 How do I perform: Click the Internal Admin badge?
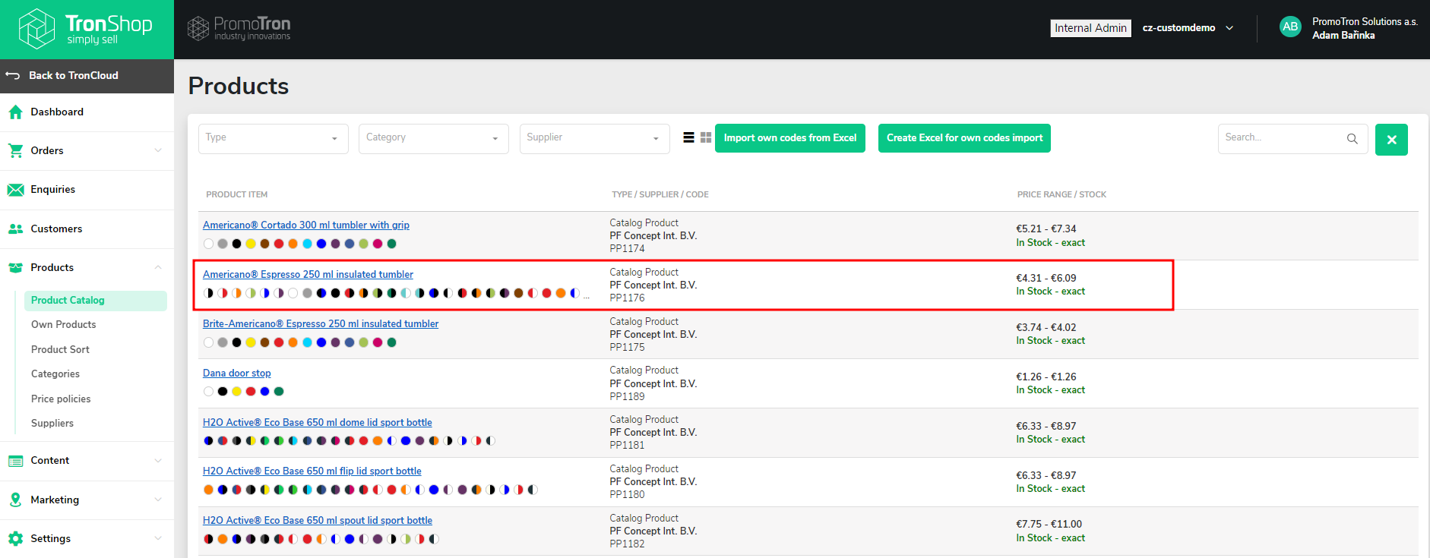pos(1090,28)
